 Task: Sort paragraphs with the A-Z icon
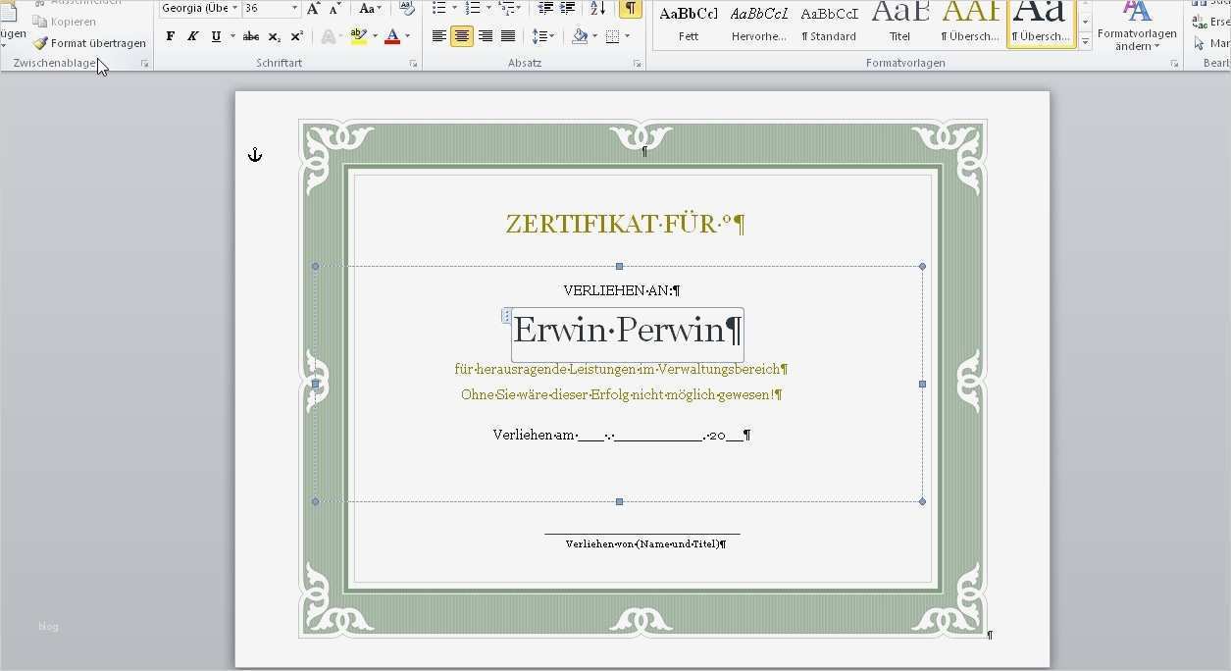[596, 8]
